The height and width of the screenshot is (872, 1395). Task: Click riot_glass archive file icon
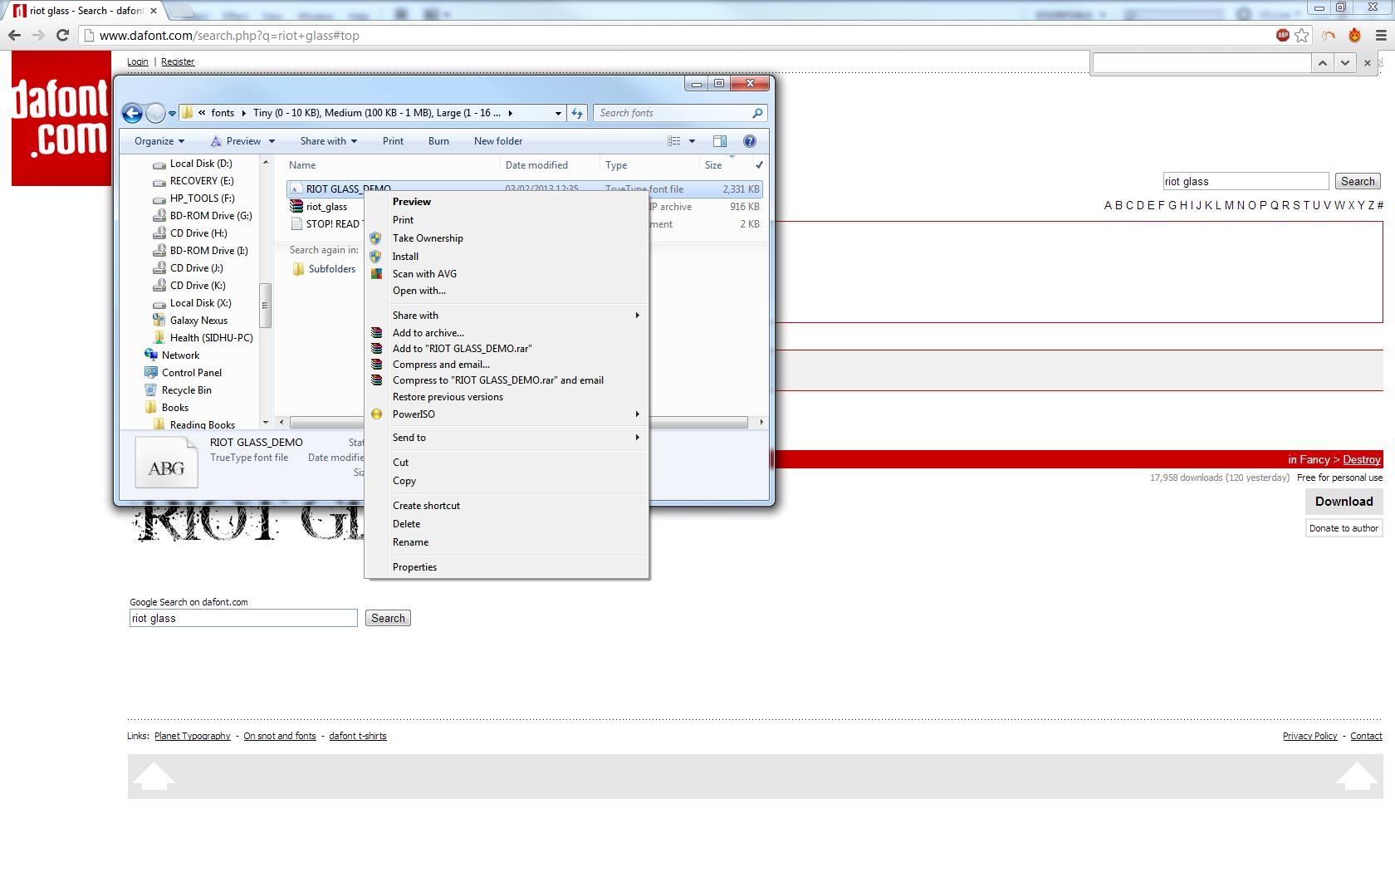click(x=296, y=207)
